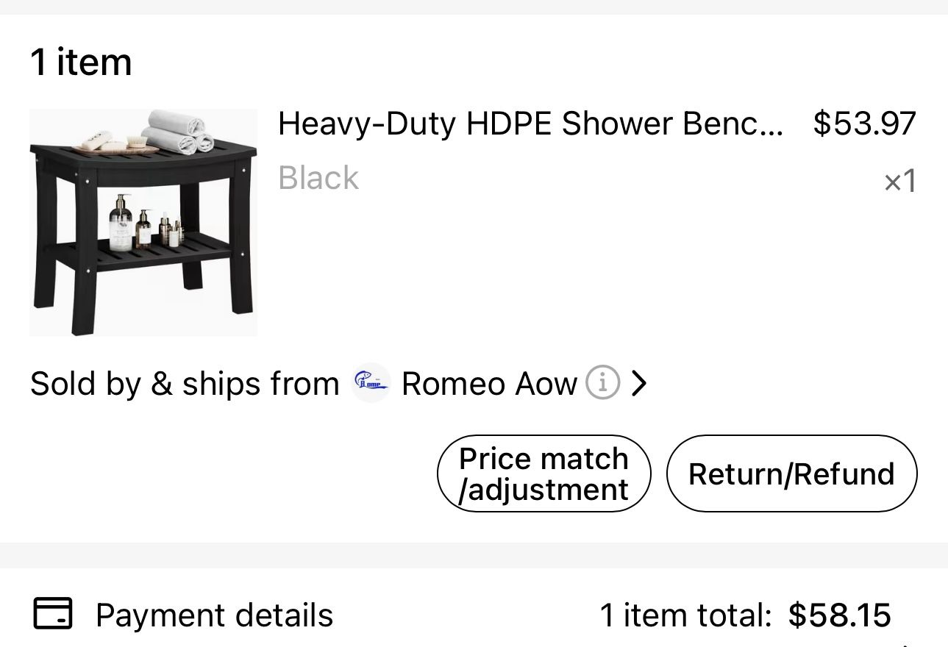Click the Romeo Aow seller name

tap(488, 382)
